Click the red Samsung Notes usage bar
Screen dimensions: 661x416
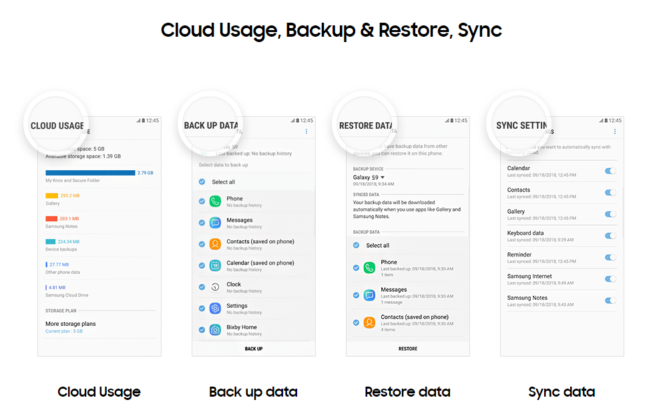tap(51, 219)
